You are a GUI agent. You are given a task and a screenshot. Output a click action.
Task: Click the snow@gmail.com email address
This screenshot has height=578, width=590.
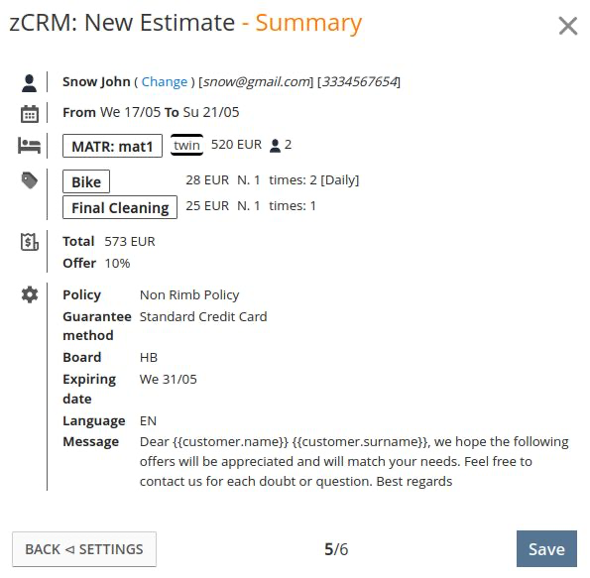(x=256, y=81)
